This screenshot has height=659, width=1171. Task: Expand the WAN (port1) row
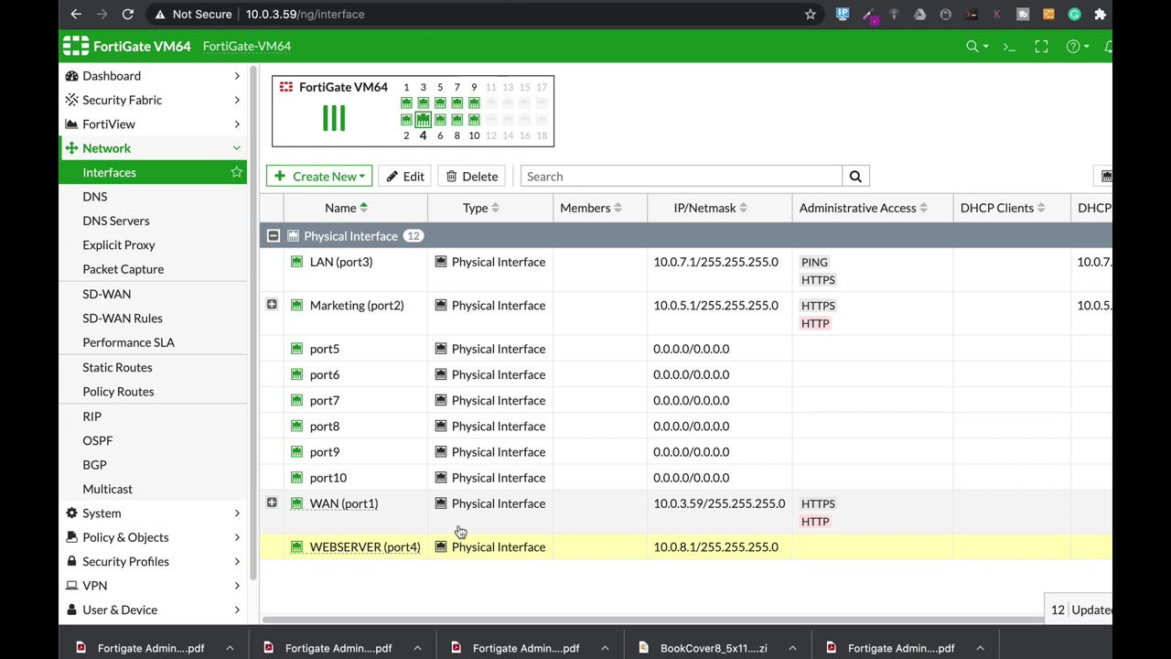click(x=272, y=502)
